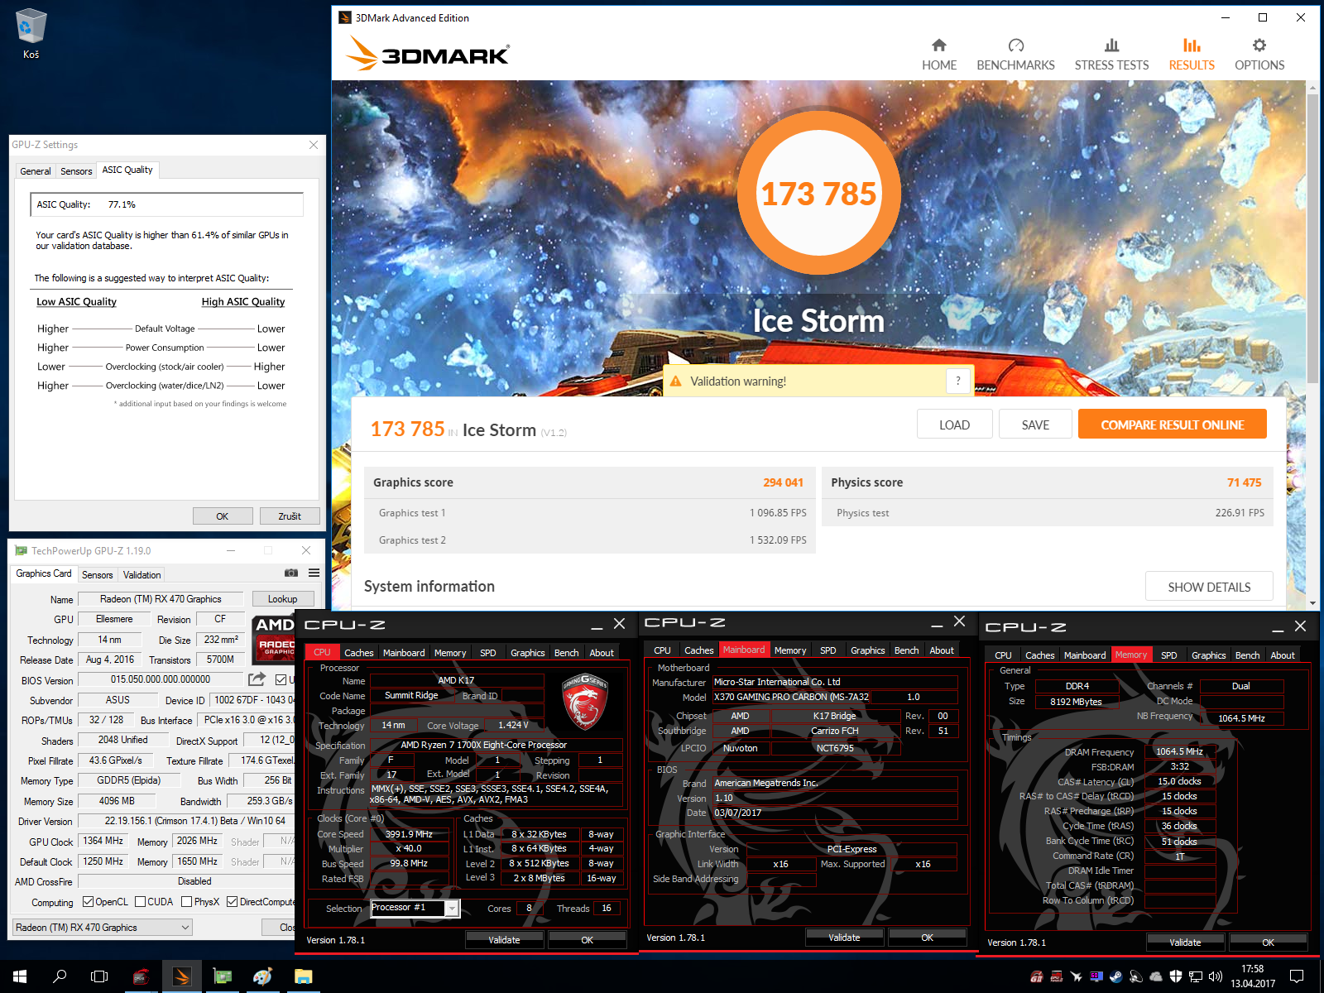This screenshot has width=1324, height=993.
Task: Open the GPU selection dropdown in GPU-Z
Action: click(x=103, y=928)
